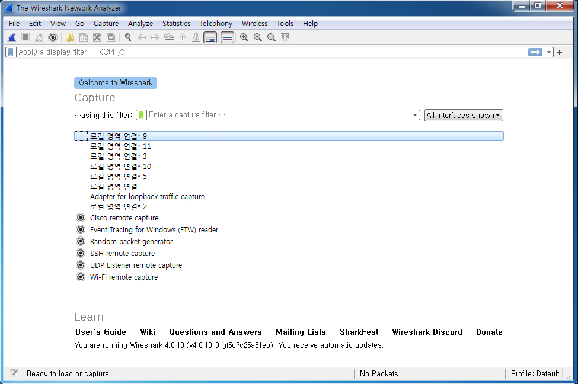
Task: Select interface 로컬 영역 연결* 3
Action: click(x=289, y=156)
